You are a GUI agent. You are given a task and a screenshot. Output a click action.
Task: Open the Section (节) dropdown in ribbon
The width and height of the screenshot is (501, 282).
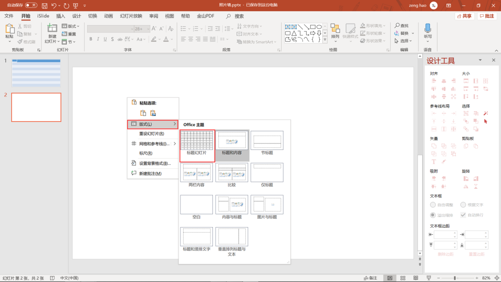(71, 42)
